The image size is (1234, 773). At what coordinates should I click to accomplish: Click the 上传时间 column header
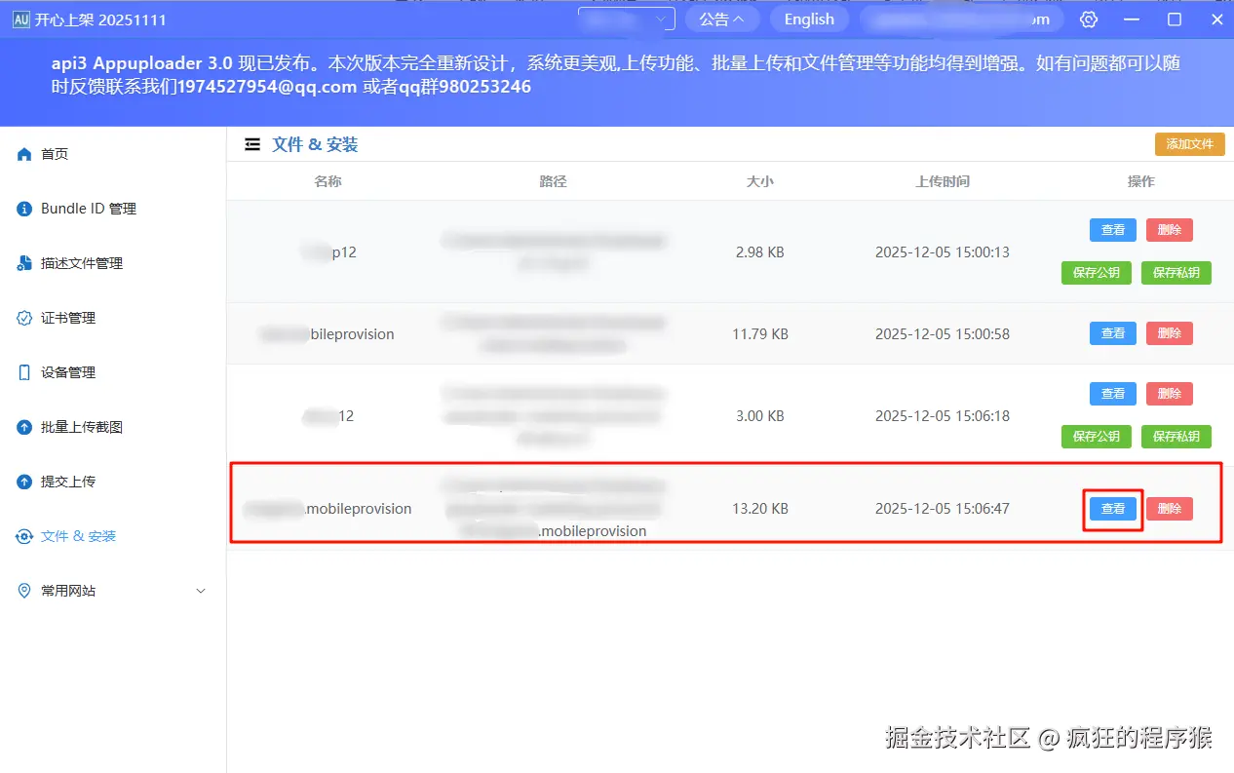click(943, 181)
